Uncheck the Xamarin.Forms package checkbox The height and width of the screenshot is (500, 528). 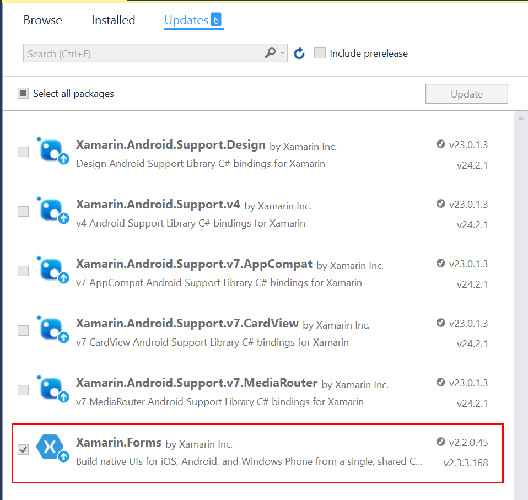click(x=23, y=449)
